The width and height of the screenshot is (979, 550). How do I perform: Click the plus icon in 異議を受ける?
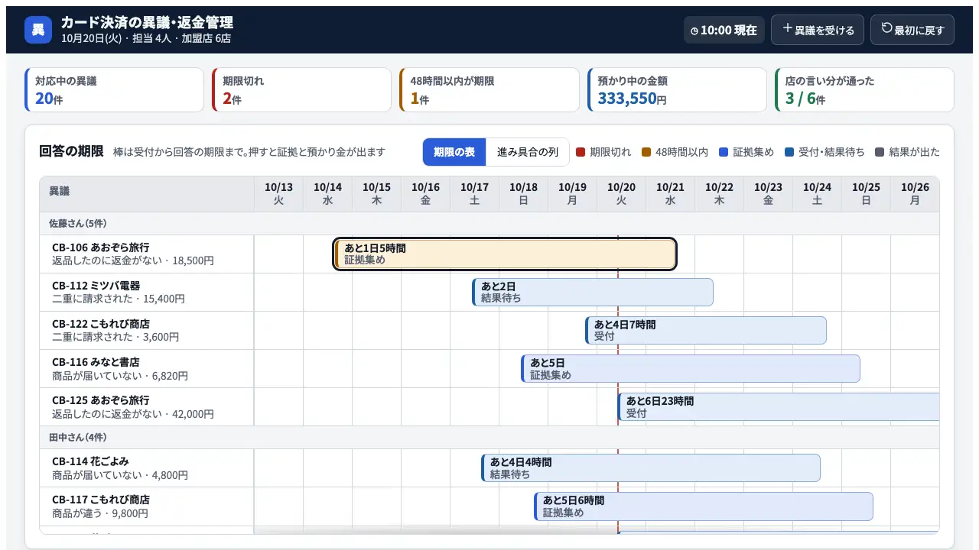point(787,29)
